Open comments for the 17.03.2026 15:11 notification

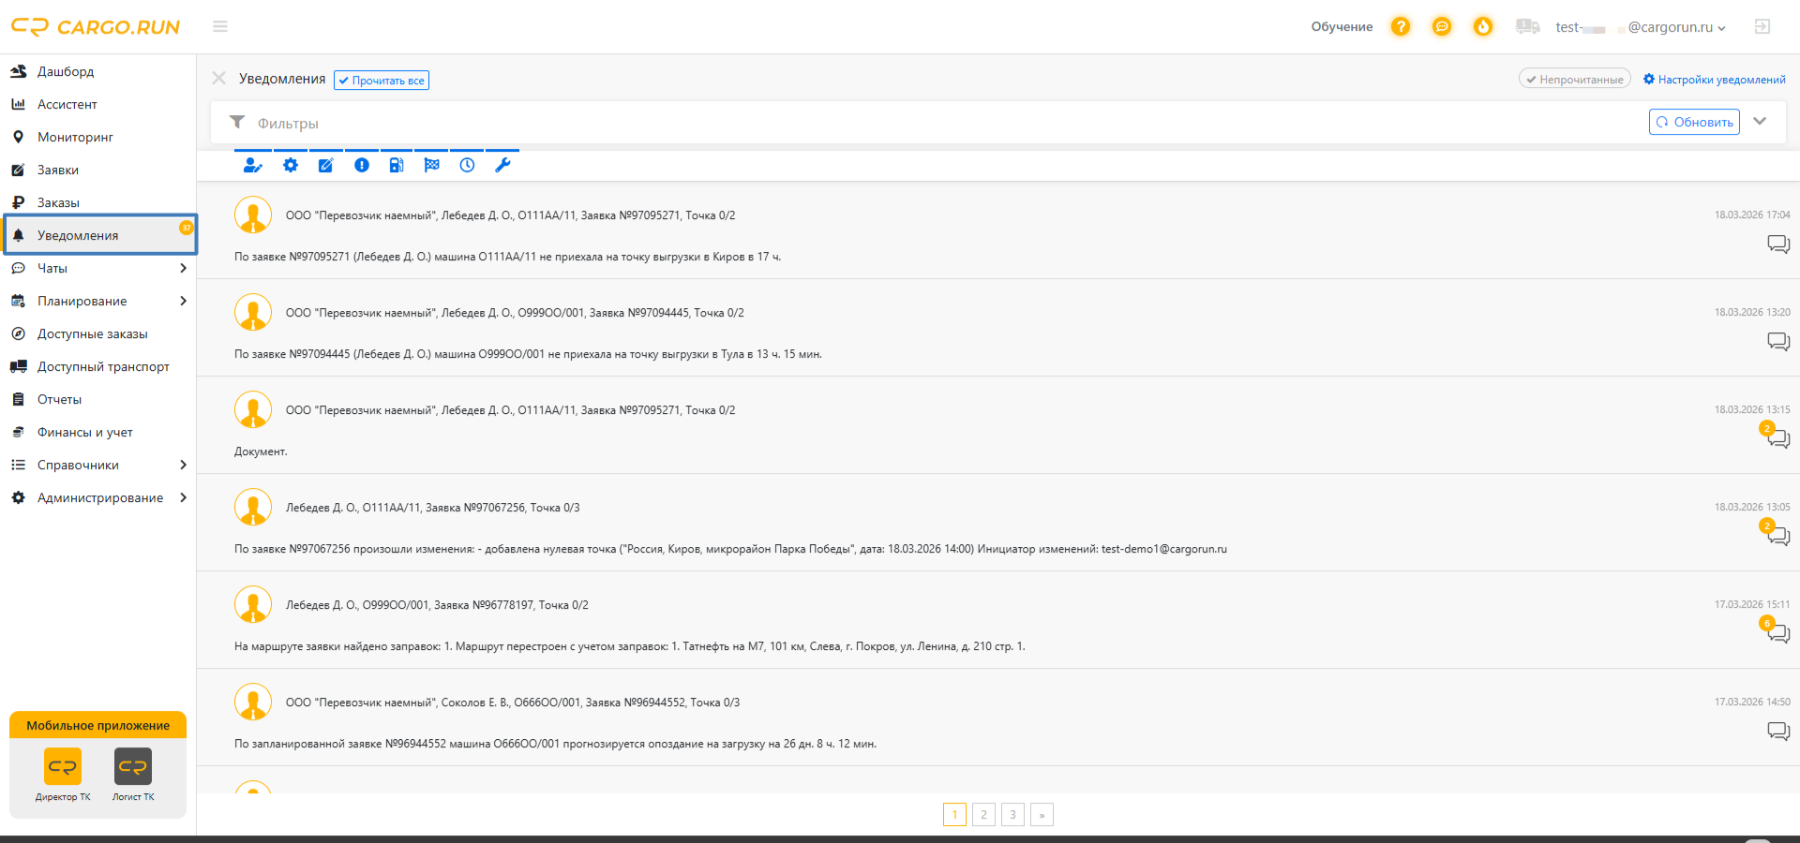coord(1778,634)
